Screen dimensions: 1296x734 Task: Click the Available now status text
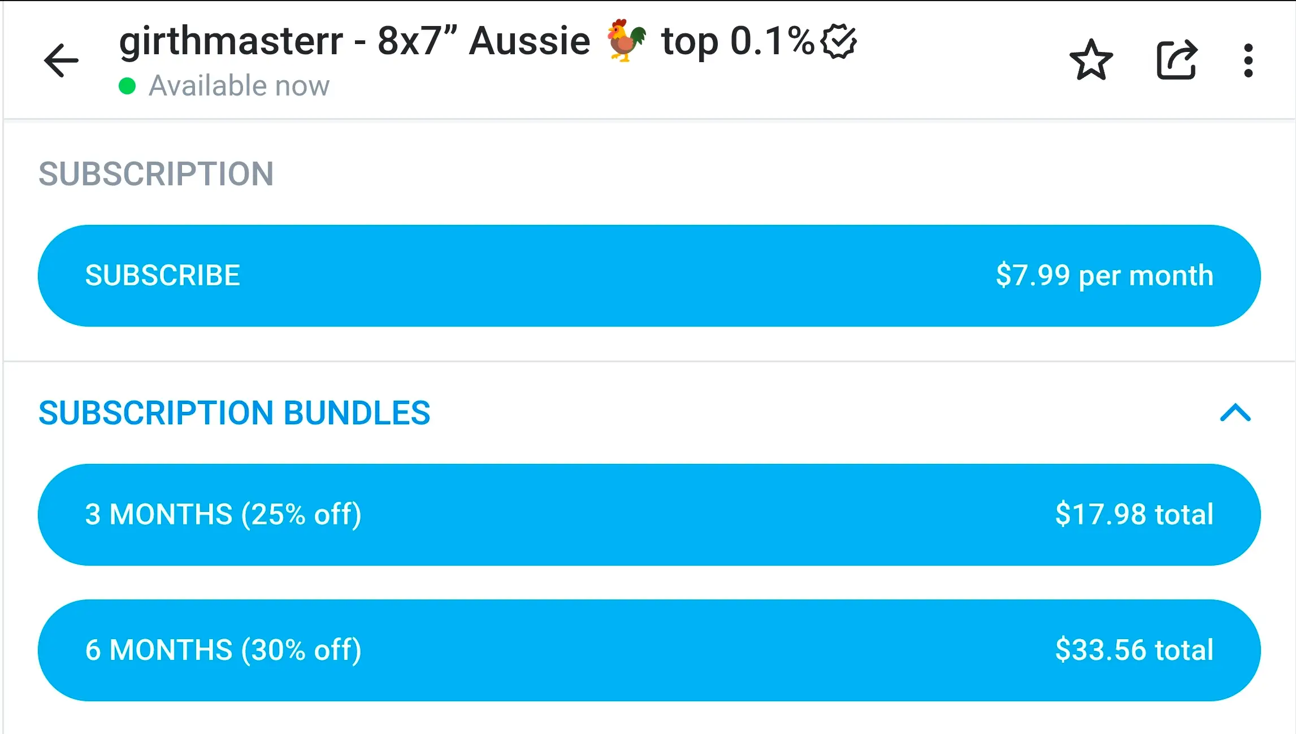(239, 86)
